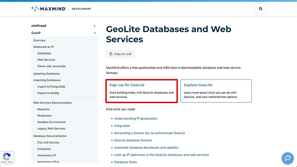Click the MaxMind logo
297x167 pixels.
(x=48, y=9)
